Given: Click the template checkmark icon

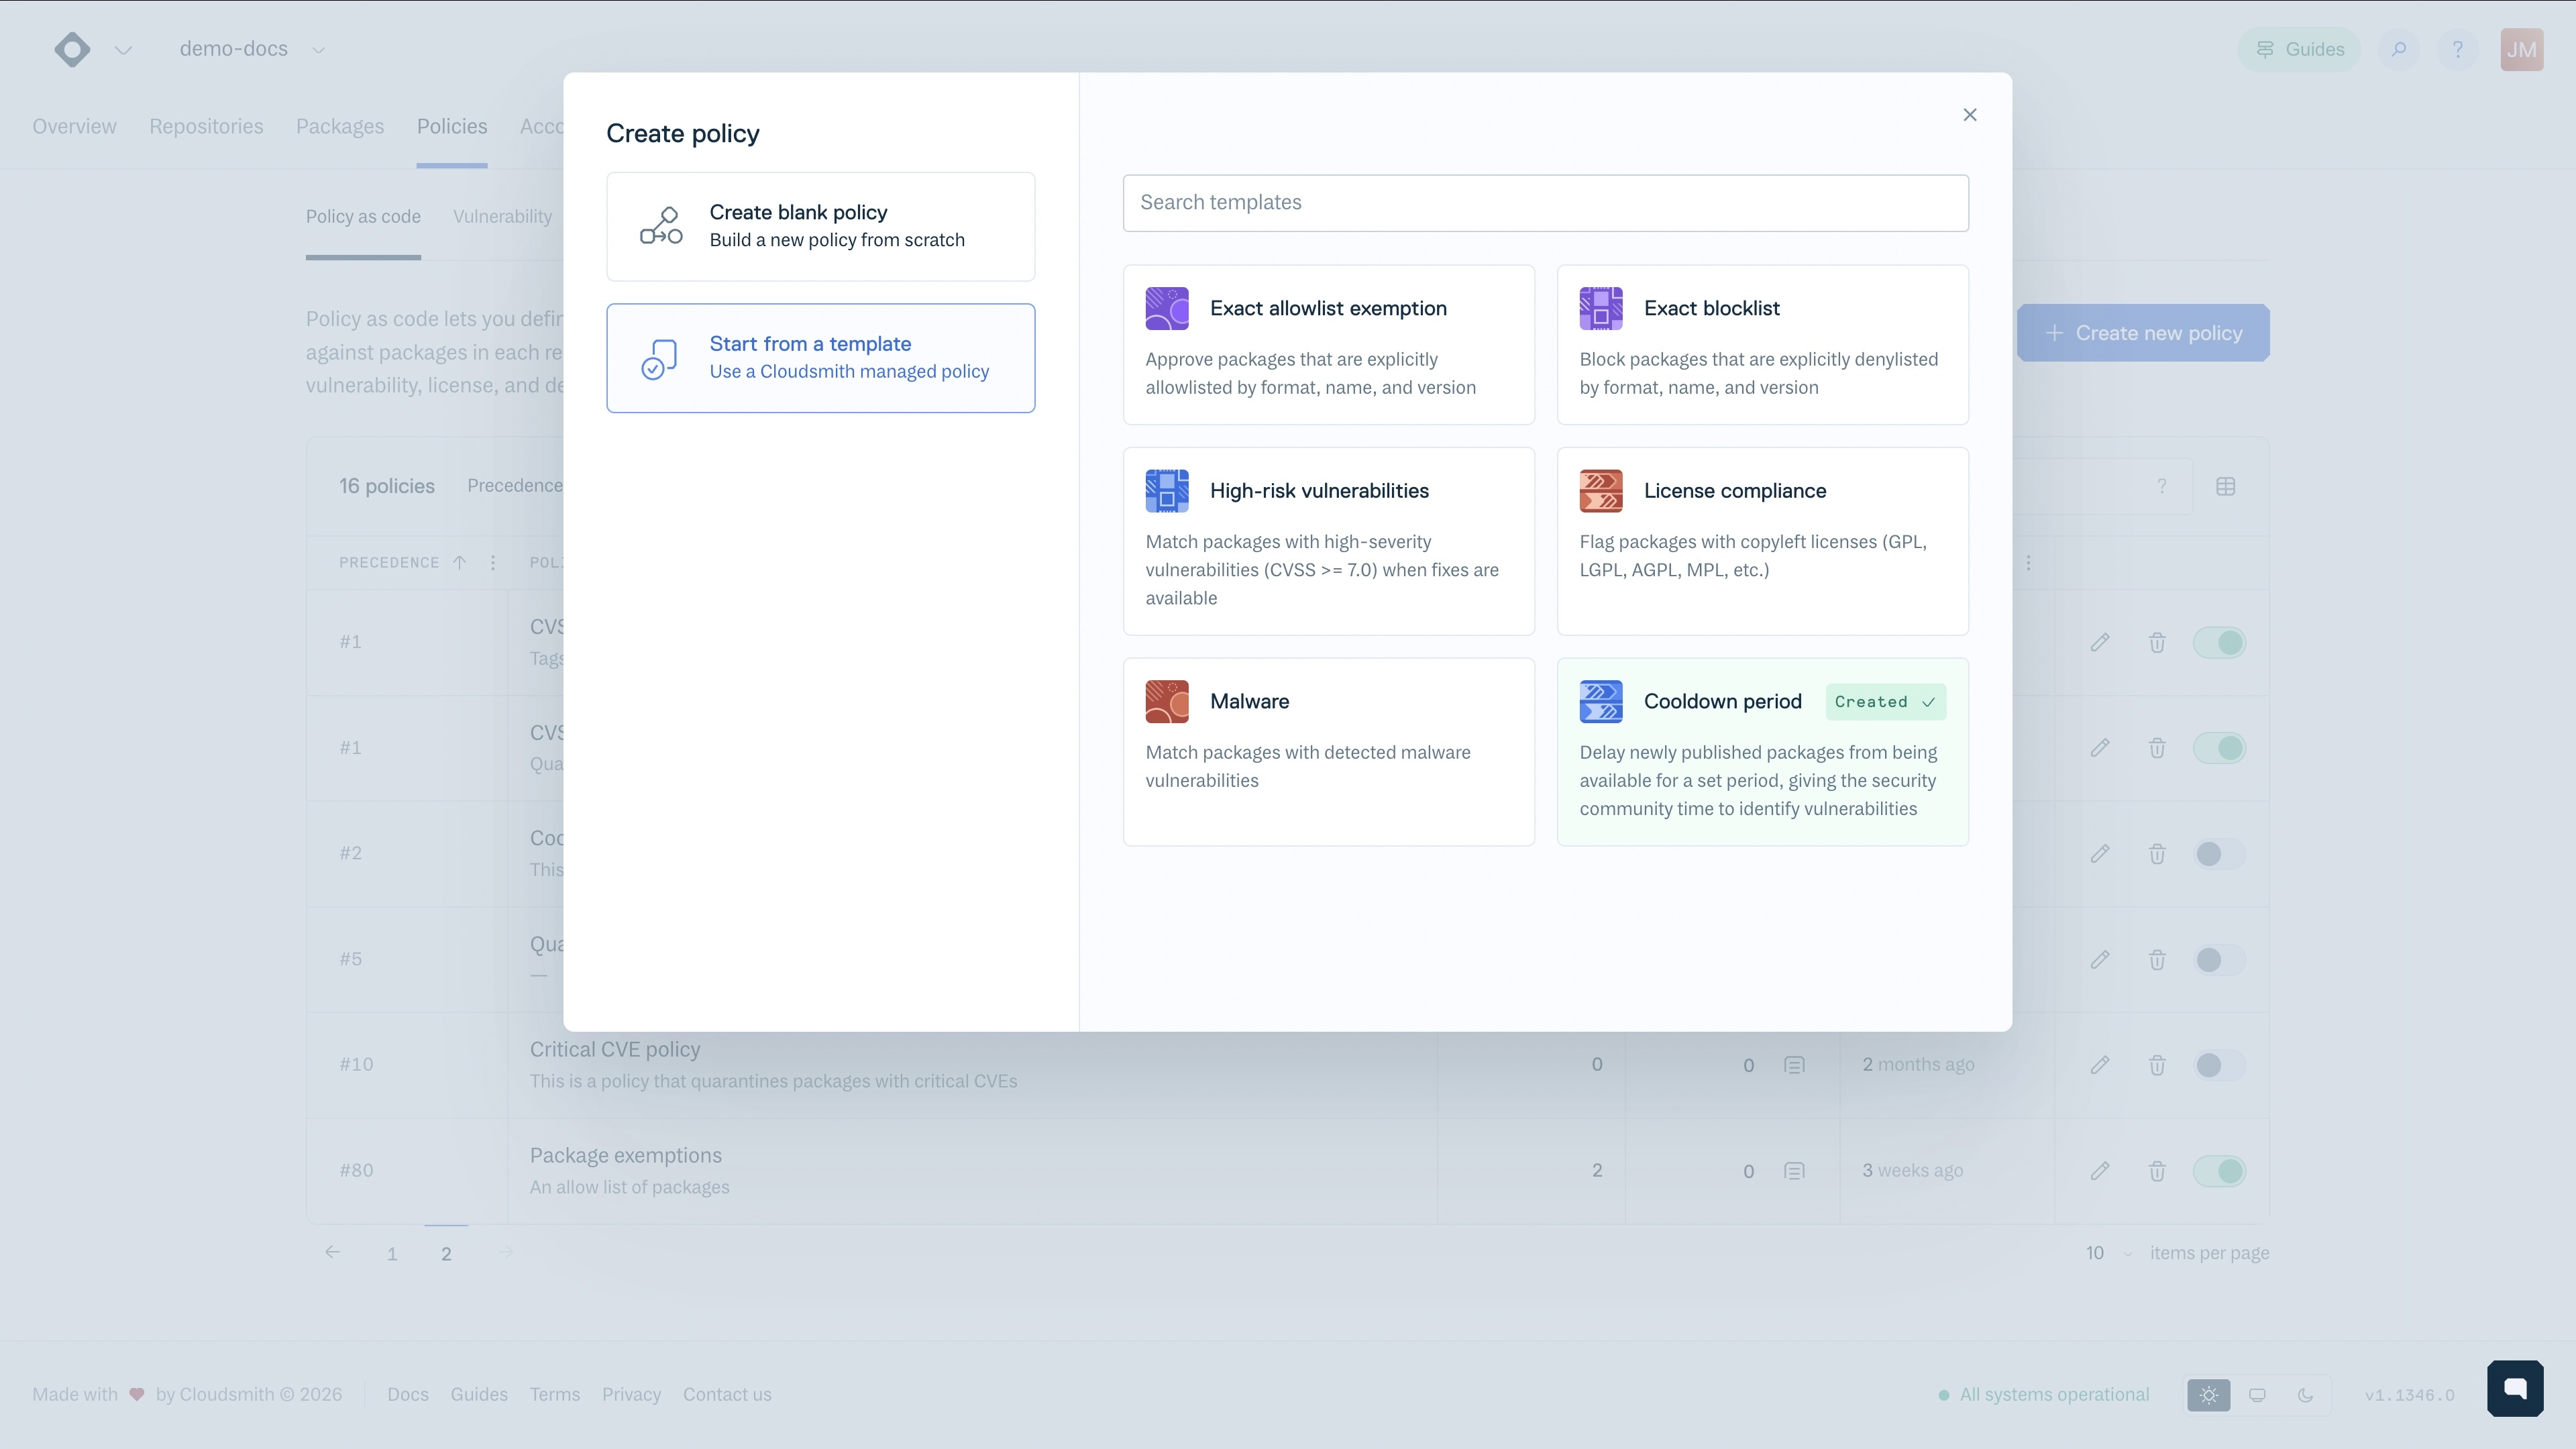Looking at the screenshot, I should pyautogui.click(x=659, y=359).
